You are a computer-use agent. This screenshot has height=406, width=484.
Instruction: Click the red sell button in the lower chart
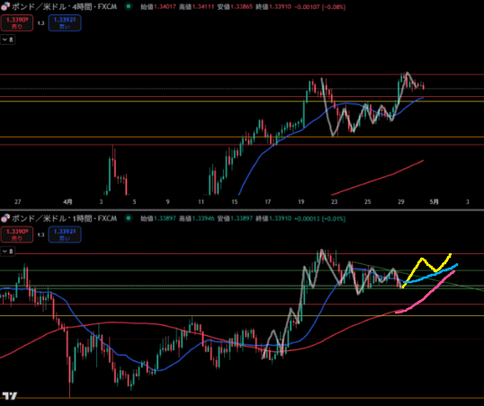coord(17,234)
